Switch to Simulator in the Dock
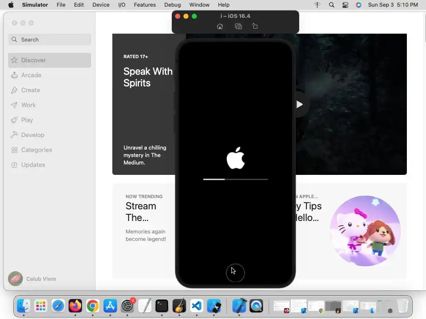Viewport: 426px width, 319px height. coord(214,306)
